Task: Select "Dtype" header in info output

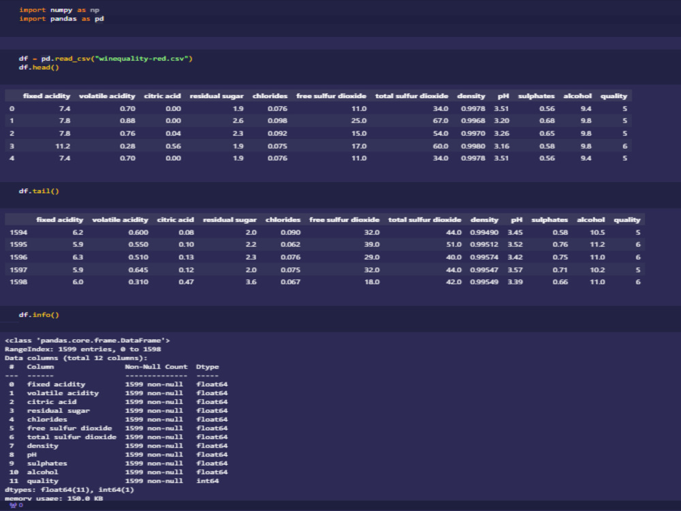Action: (x=207, y=367)
